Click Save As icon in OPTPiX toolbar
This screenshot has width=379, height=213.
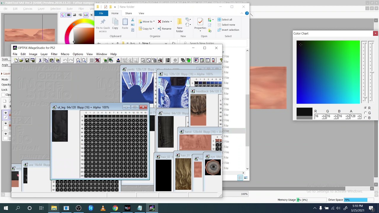[x=33, y=60]
